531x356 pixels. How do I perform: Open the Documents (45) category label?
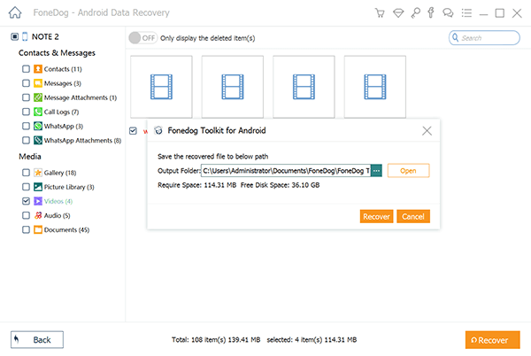[66, 229]
